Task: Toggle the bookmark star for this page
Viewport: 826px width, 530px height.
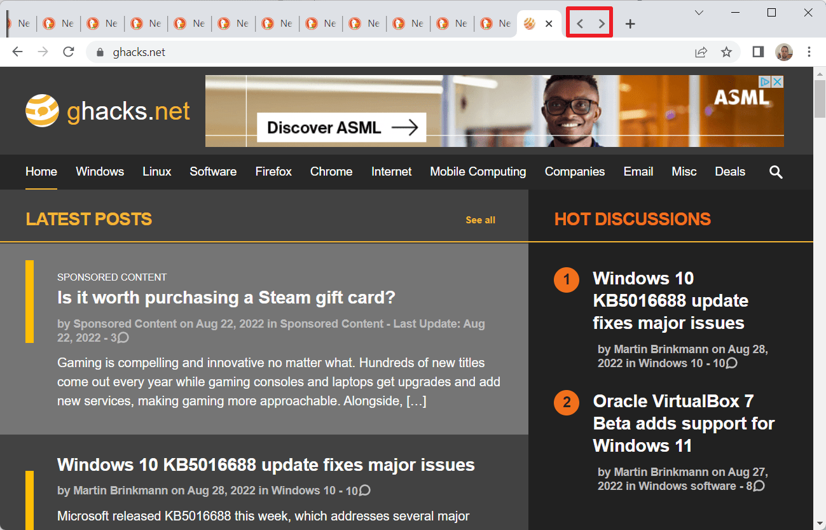Action: pos(726,52)
